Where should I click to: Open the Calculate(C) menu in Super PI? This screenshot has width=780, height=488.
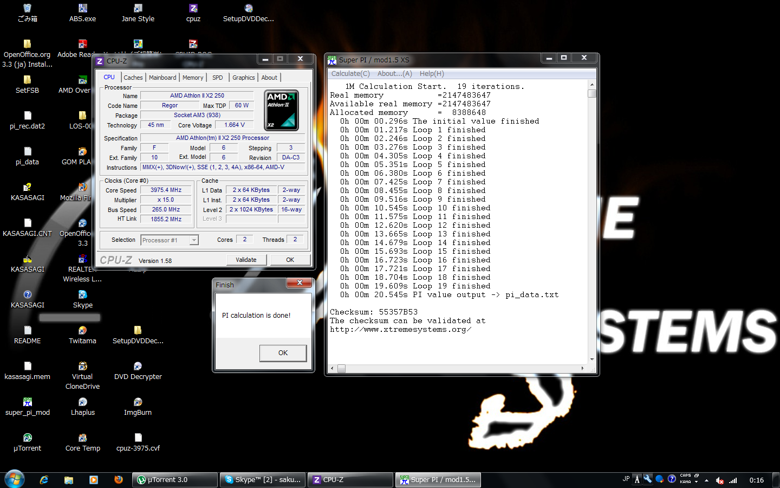[x=350, y=74]
